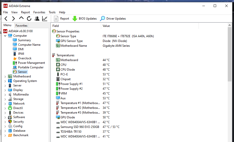234x142 pixels.
Task: Click the Database icon in tree
Action: pyautogui.click(x=10, y=131)
